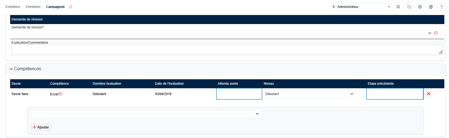The width and height of the screenshot is (449, 138).
Task: Click the Dernière évaluation column header
Action: tap(107, 84)
